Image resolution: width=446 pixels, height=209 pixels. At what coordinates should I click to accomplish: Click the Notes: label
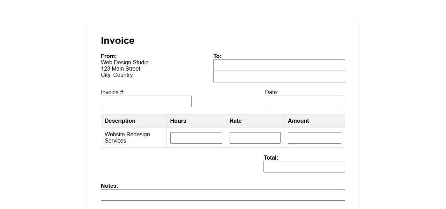point(109,186)
